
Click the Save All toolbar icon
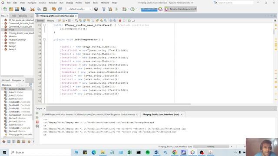point(23,9)
